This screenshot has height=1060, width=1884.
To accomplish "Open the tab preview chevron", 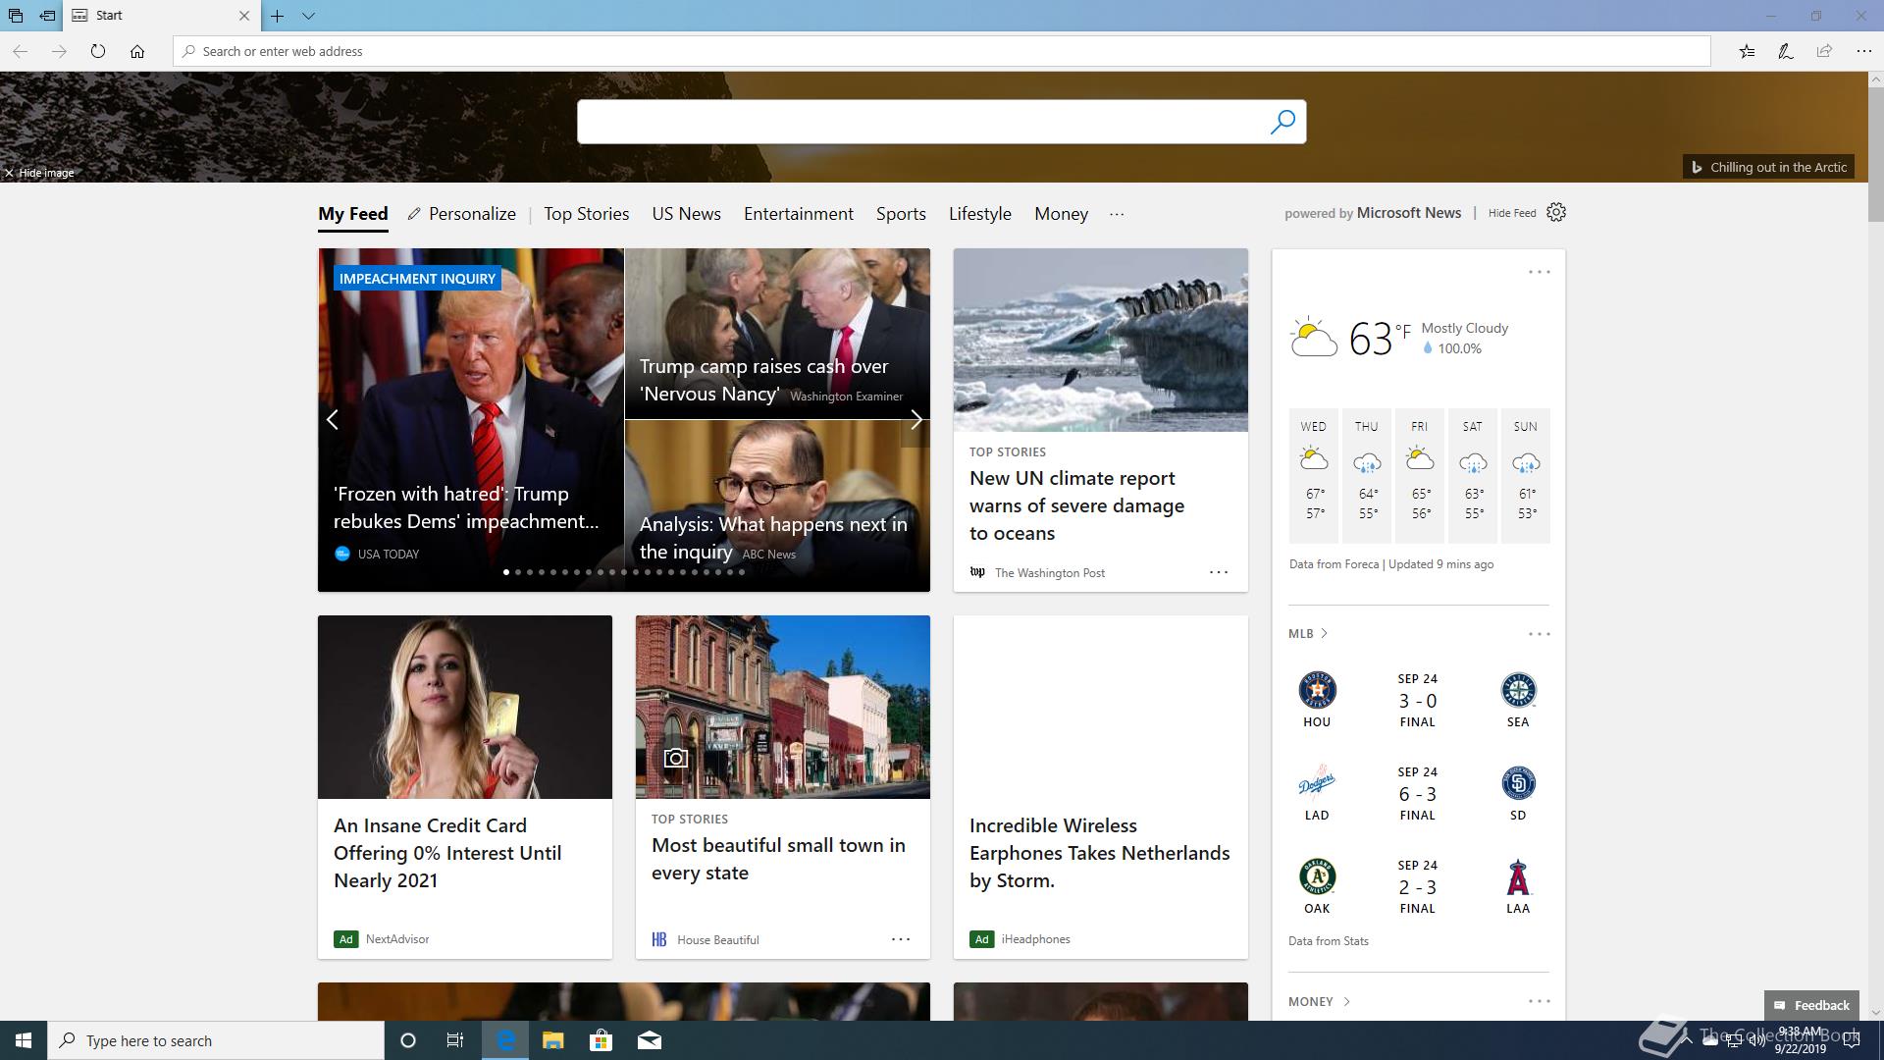I will coord(308,16).
